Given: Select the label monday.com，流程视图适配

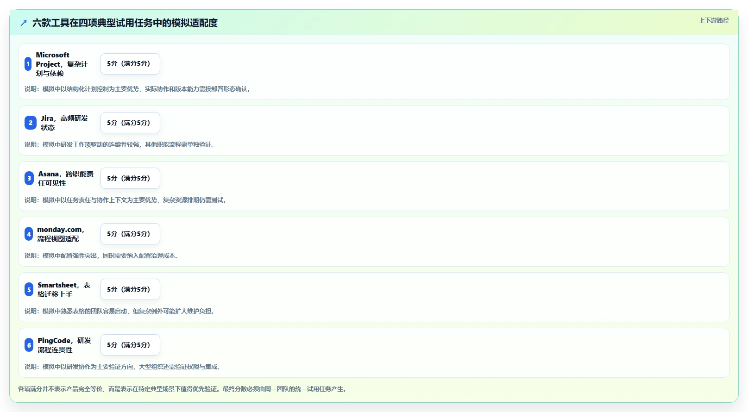Looking at the screenshot, I should coord(61,234).
